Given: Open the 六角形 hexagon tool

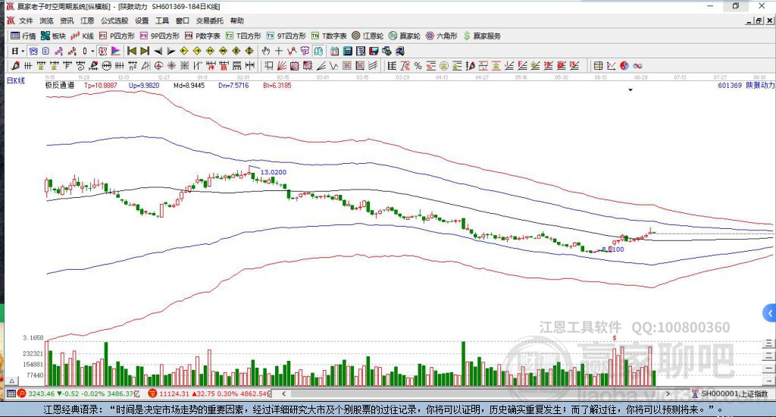Looking at the screenshot, I should pos(442,36).
